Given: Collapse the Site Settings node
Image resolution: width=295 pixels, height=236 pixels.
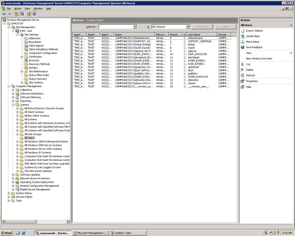Looking at the screenshot, I should point(18,35).
